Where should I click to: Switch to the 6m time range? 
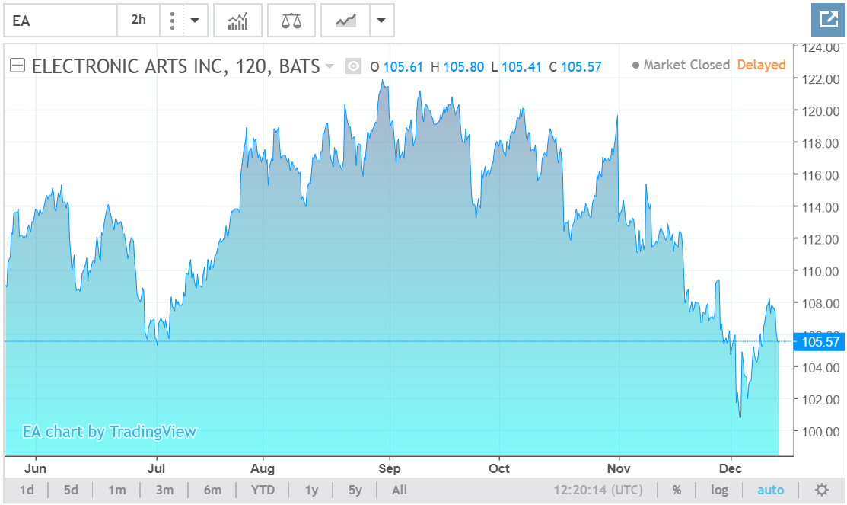pos(212,490)
